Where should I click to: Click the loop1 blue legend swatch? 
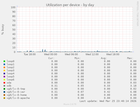pyautogui.click(x=4, y=64)
